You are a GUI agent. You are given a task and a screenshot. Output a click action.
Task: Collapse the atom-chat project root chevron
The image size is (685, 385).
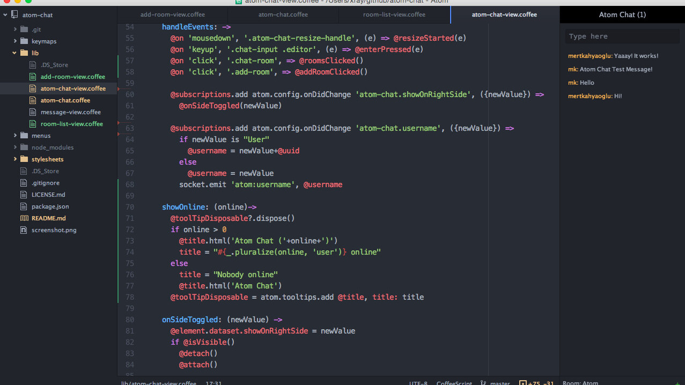click(5, 15)
